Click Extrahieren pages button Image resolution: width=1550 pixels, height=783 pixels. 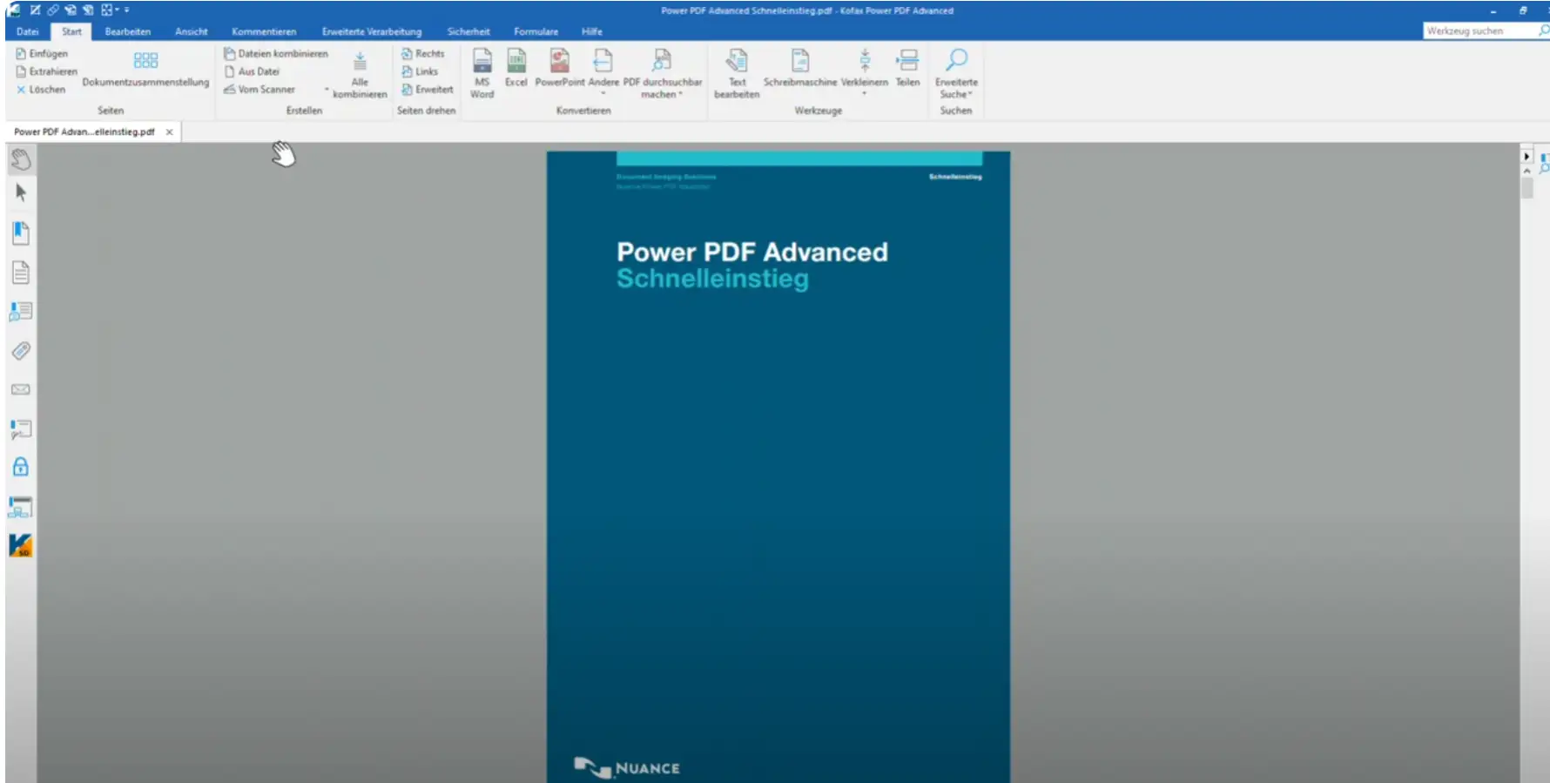(47, 71)
